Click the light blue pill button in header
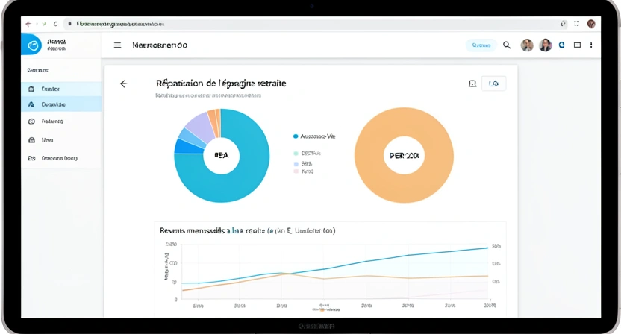Screen dimensions: 621x334 point(481,45)
